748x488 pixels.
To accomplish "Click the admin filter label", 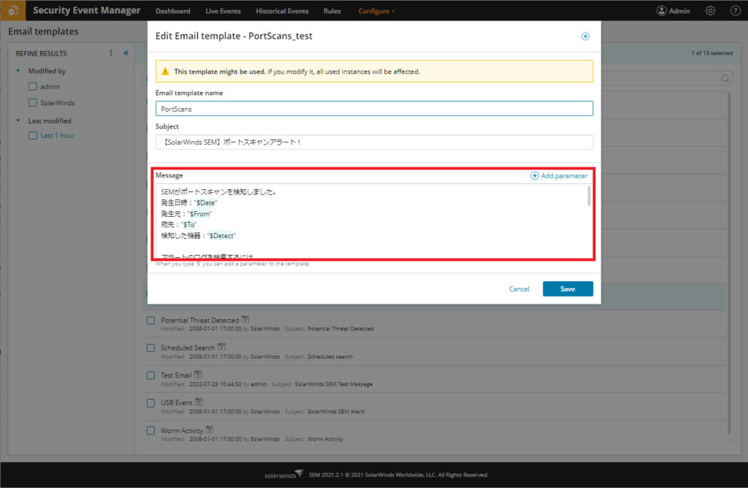I will (x=50, y=86).
